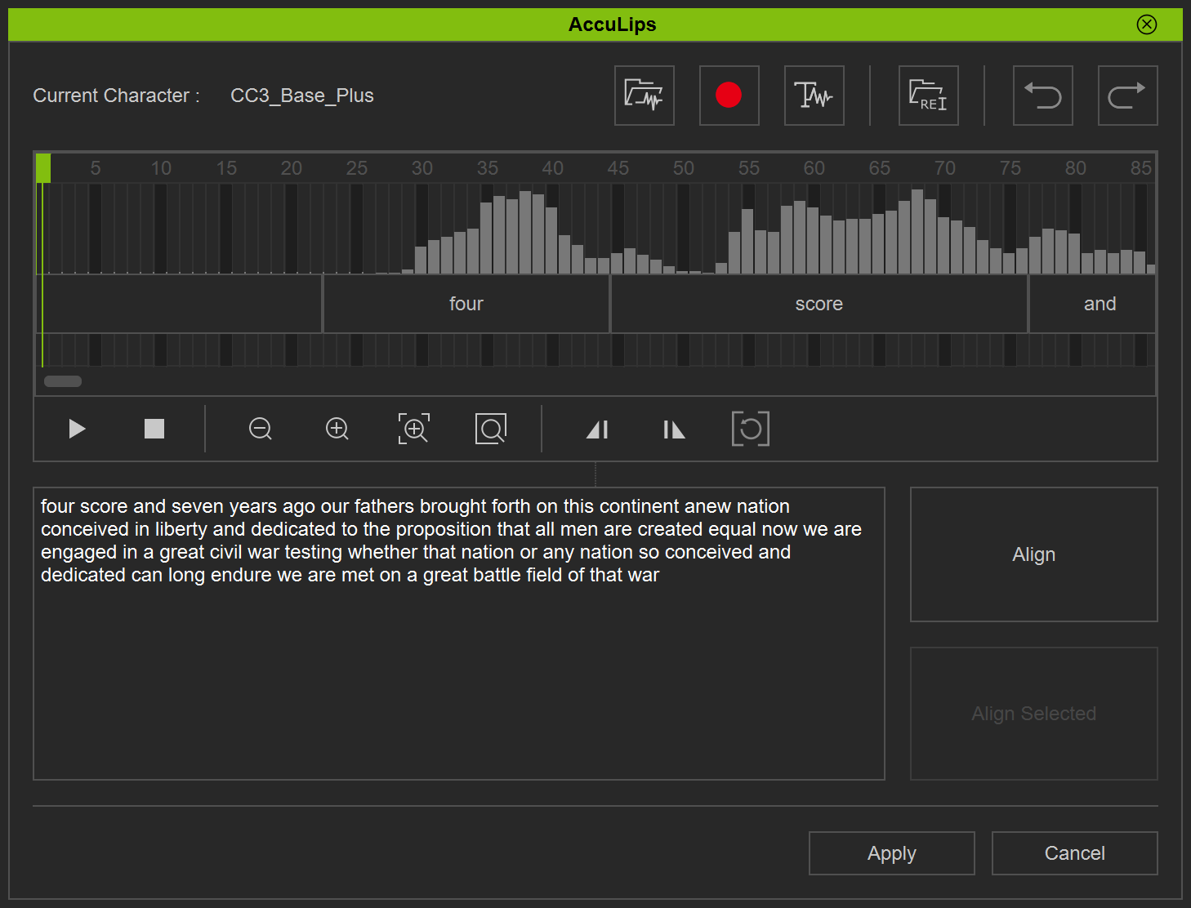Open the text-to-speech icon

pos(814,96)
